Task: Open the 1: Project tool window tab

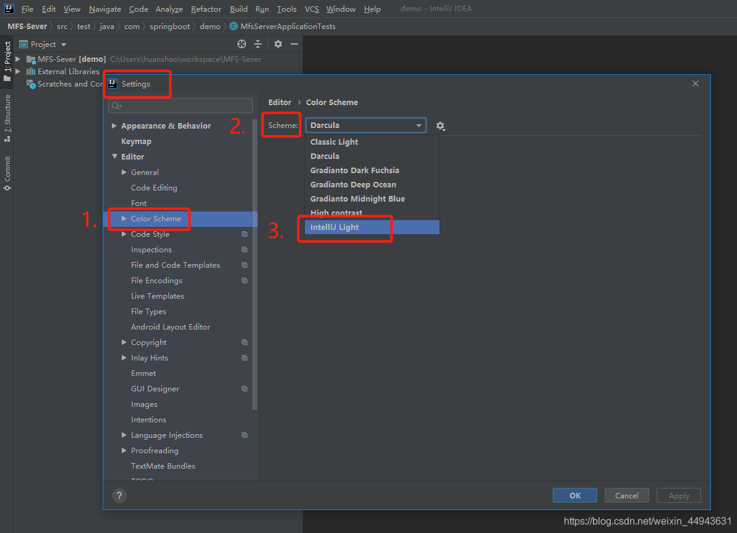Action: point(7,61)
